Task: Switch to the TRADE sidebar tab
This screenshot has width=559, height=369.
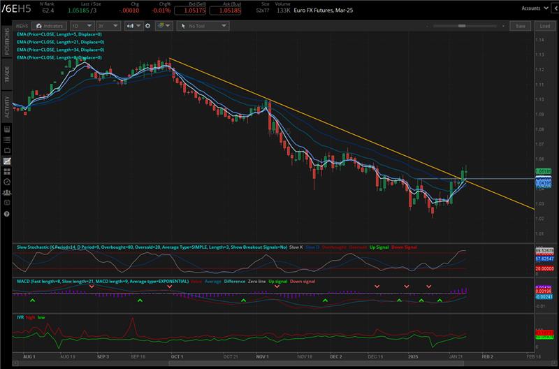Action: click(7, 74)
